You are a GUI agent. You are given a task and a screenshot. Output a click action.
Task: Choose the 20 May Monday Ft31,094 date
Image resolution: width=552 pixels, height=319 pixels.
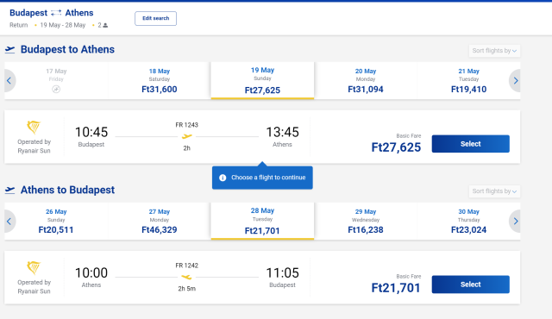tap(366, 81)
